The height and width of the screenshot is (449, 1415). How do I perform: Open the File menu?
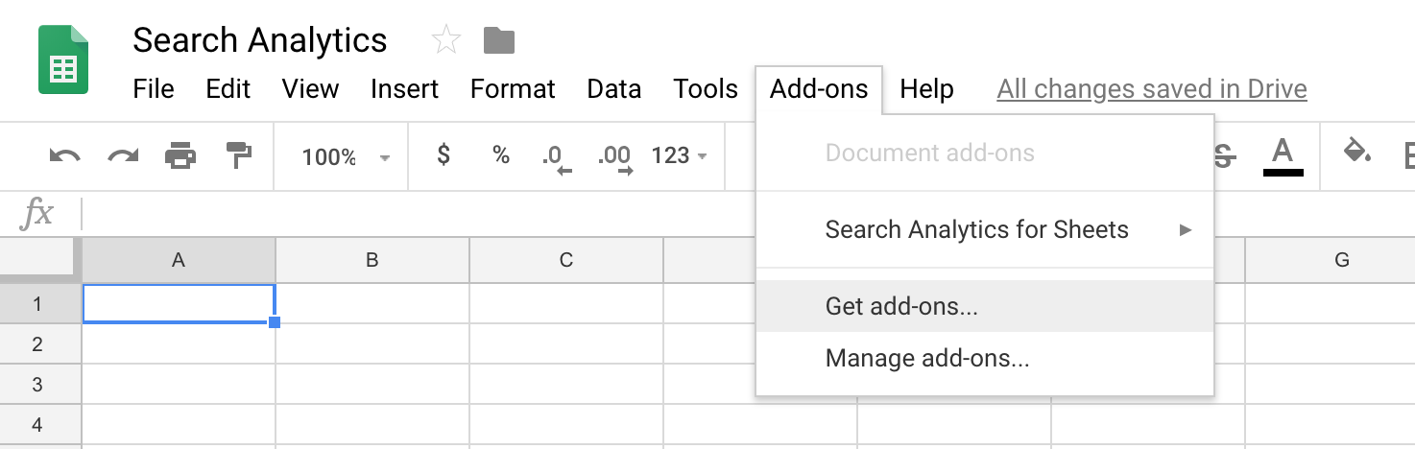(x=154, y=89)
